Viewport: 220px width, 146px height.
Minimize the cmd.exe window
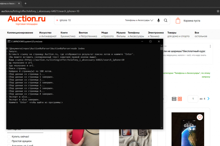(142, 41)
